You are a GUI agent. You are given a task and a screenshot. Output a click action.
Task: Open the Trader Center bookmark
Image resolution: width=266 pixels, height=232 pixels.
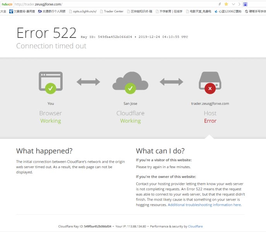click(x=112, y=11)
